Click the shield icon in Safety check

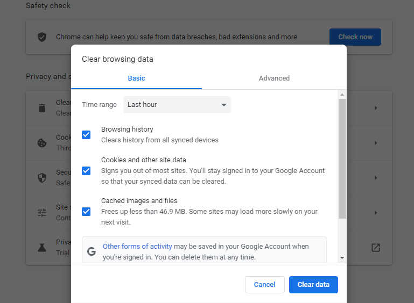coord(41,37)
